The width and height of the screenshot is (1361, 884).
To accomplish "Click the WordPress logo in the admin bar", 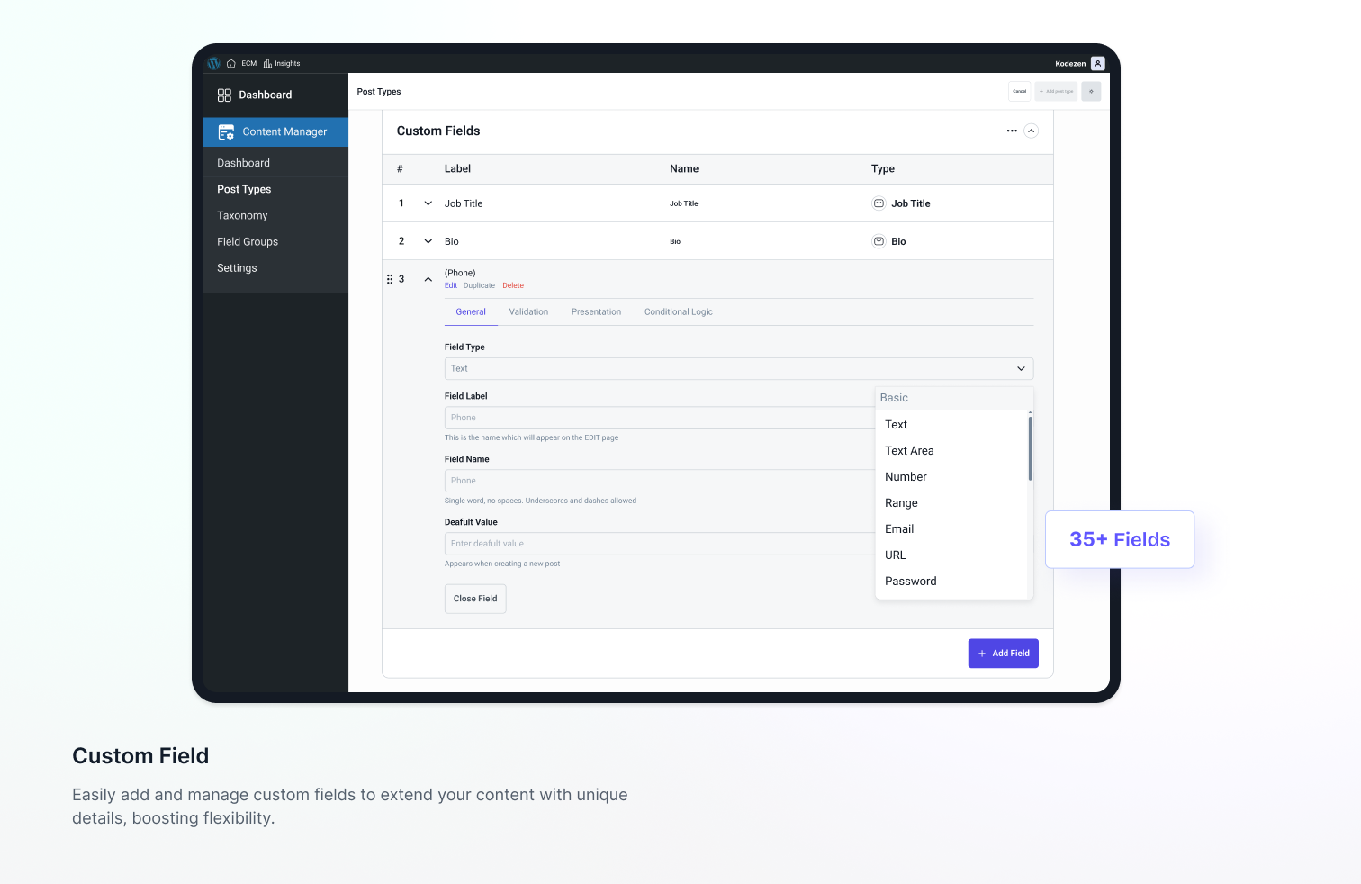I will click(213, 63).
